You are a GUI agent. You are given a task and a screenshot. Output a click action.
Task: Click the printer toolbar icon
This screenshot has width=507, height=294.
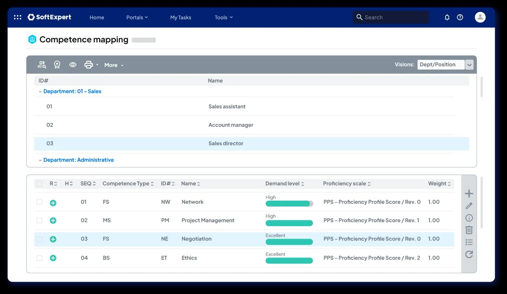tap(88, 65)
